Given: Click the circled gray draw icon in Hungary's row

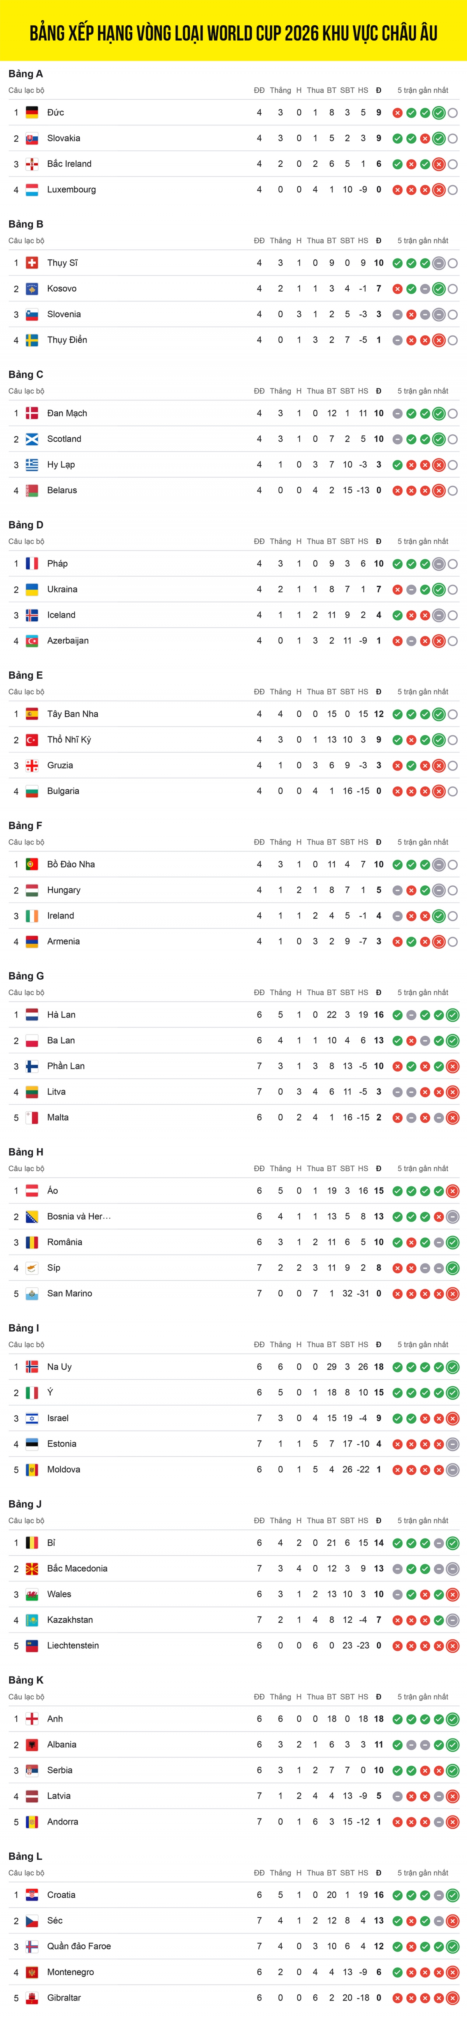Looking at the screenshot, I should [x=439, y=891].
